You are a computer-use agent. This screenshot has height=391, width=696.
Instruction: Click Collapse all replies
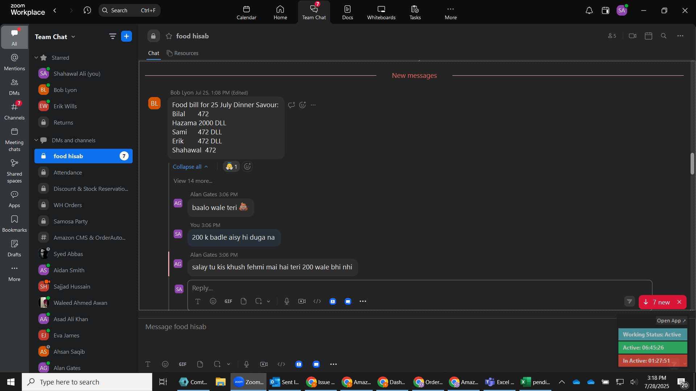pos(190,167)
